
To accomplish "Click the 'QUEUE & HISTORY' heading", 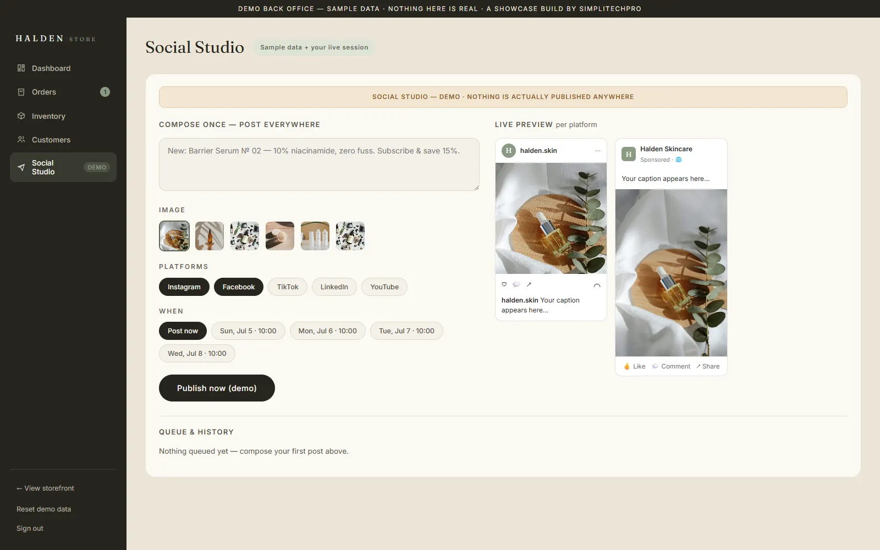I will (196, 432).
